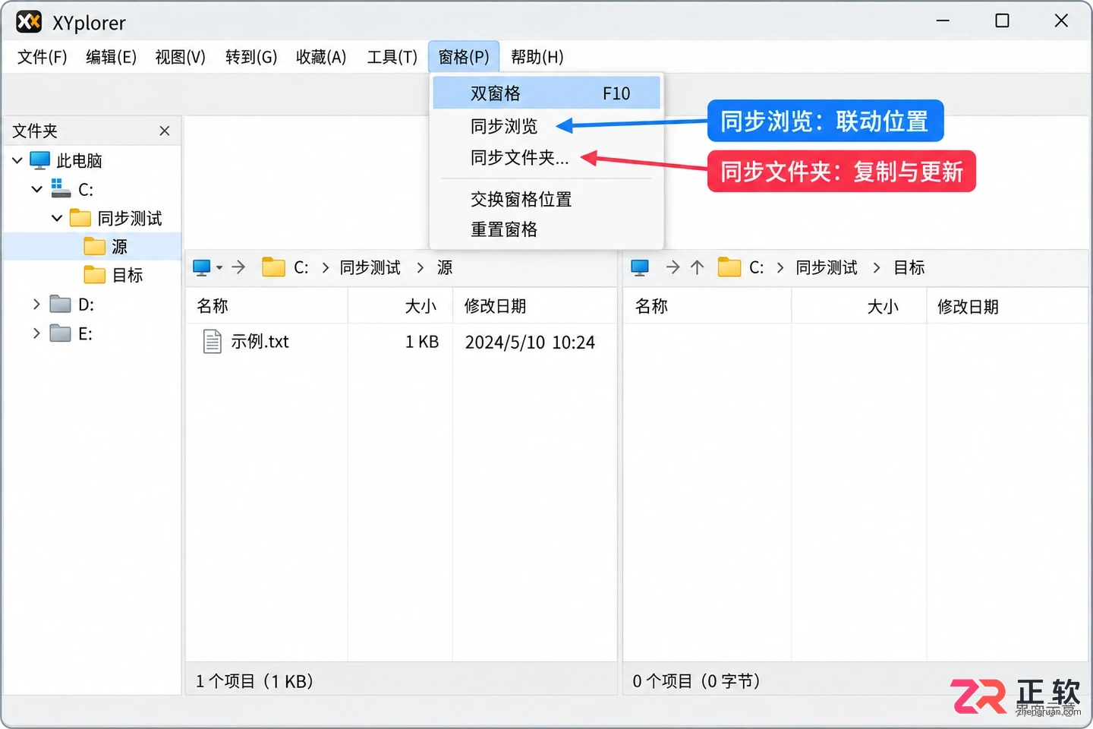Click chevron after C: in left breadcrumb
Image resolution: width=1093 pixels, height=729 pixels.
tap(325, 267)
